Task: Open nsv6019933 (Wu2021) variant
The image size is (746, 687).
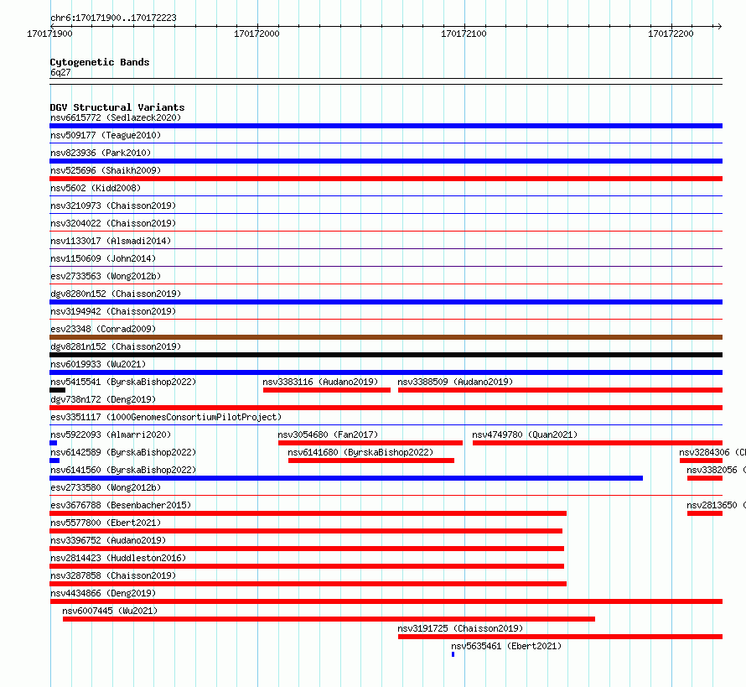Action: pyautogui.click(x=98, y=364)
